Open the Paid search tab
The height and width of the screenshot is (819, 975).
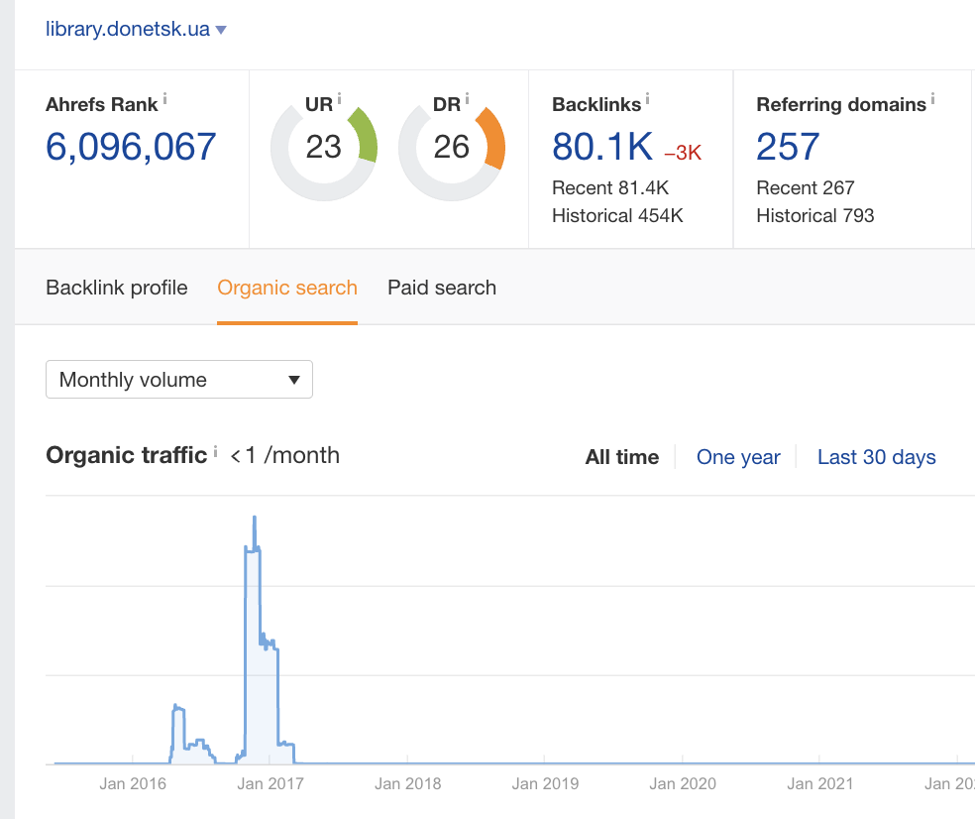pos(442,288)
